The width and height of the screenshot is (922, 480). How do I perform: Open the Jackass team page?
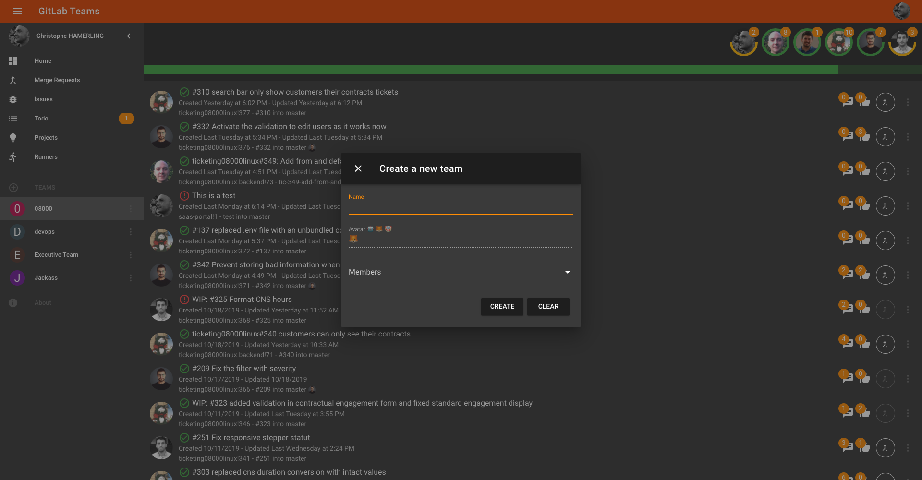pos(46,277)
